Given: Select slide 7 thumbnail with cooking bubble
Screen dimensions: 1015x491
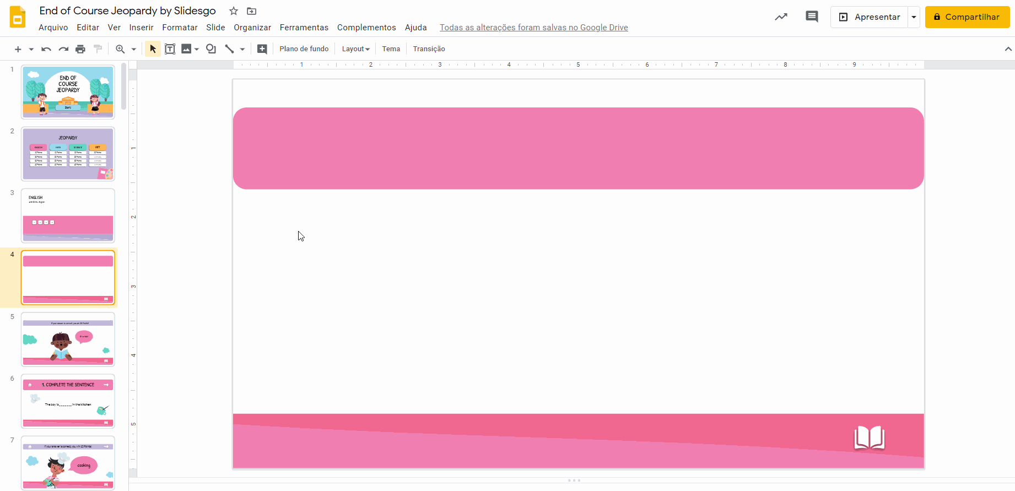Looking at the screenshot, I should tap(68, 463).
